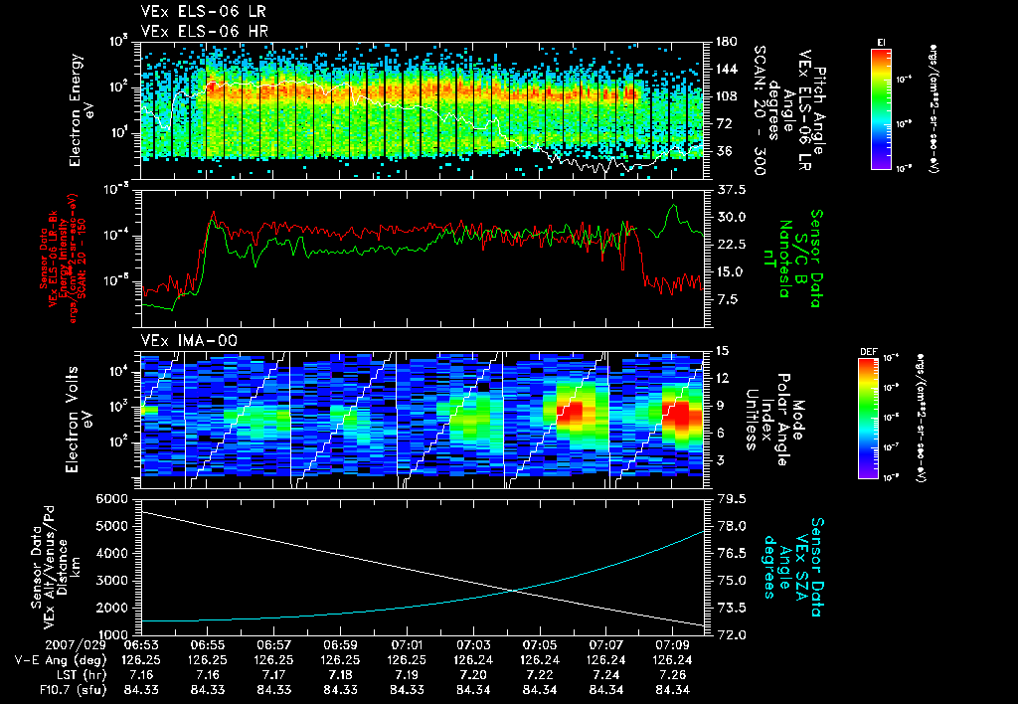Viewport: 1018px width, 704px height.
Task: Click the red intensity peak near 06:55
Action: [x=213, y=213]
